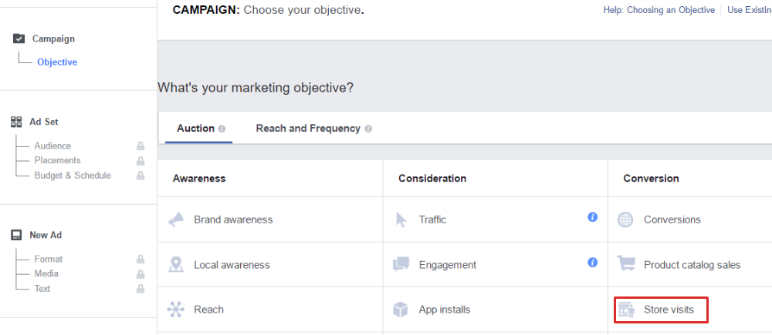This screenshot has width=772, height=335.
Task: Click the Campaign section header icon
Action: coord(19,39)
